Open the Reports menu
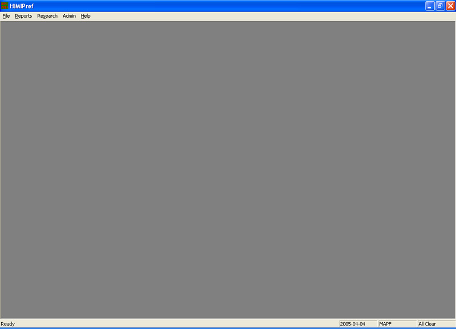 tap(23, 16)
